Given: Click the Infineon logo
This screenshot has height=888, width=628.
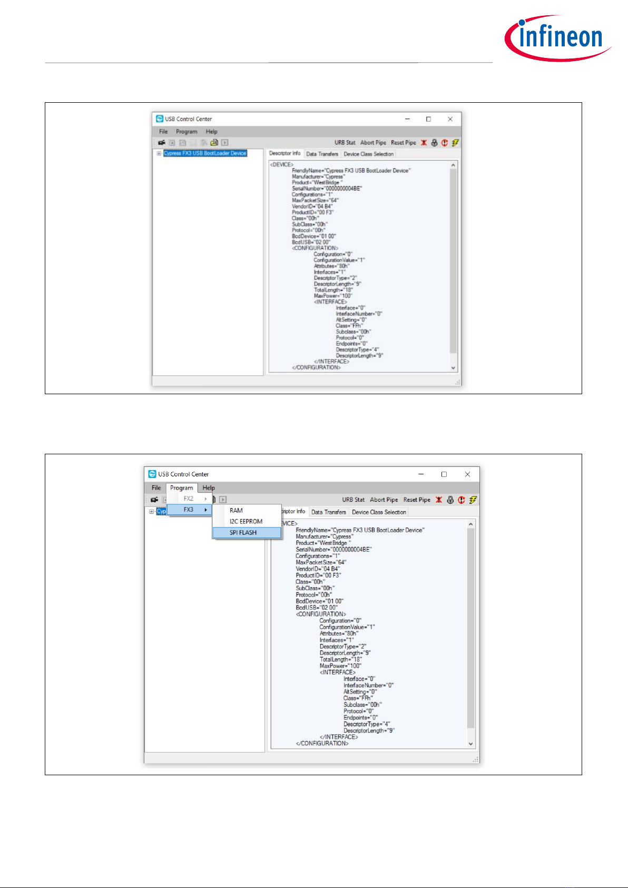Looking at the screenshot, I should click(557, 38).
